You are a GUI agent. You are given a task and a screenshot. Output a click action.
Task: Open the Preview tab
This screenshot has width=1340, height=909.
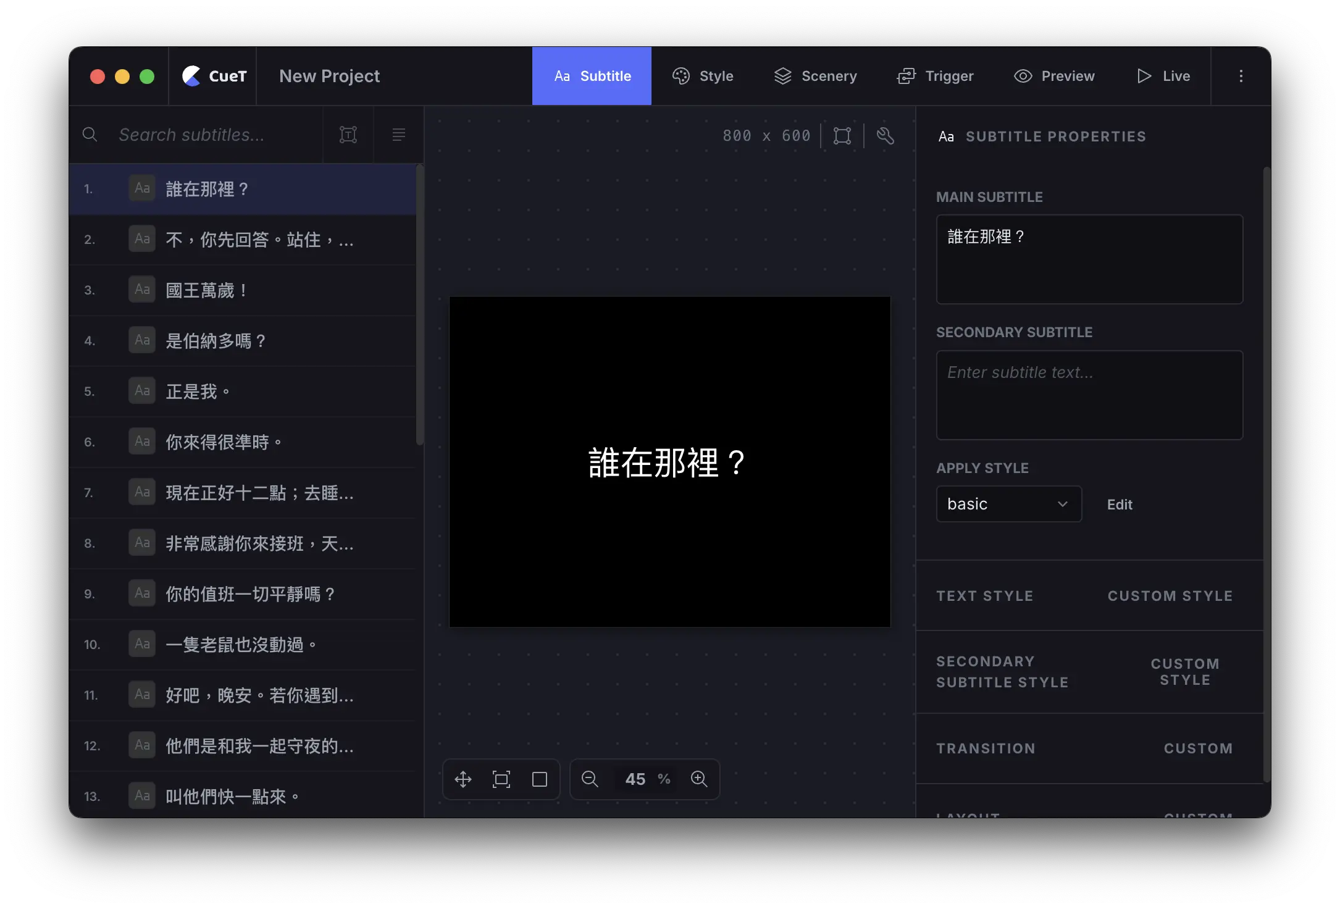click(1054, 76)
